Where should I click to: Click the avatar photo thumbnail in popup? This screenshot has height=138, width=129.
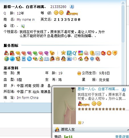coord(65,106)
